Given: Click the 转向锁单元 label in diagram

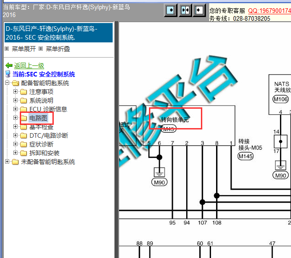Looking at the screenshot, I should [x=175, y=120].
